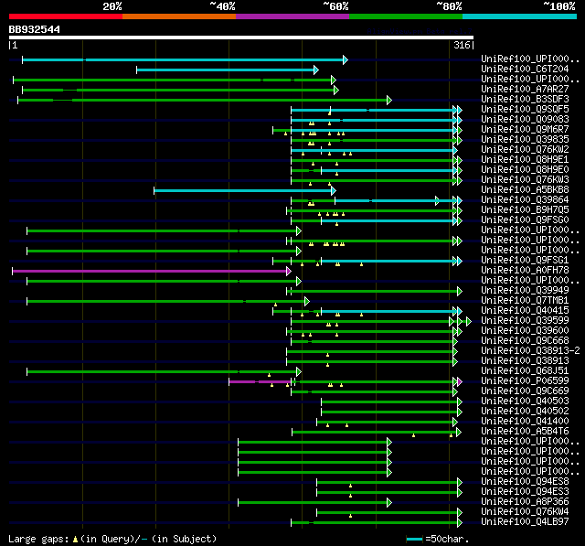Select the UniRef100_A0FH78 label
This screenshot has width=585, height=546.
[525, 271]
